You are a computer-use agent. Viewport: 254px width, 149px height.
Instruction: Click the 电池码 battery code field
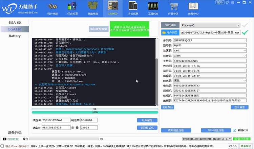coord(210,86)
